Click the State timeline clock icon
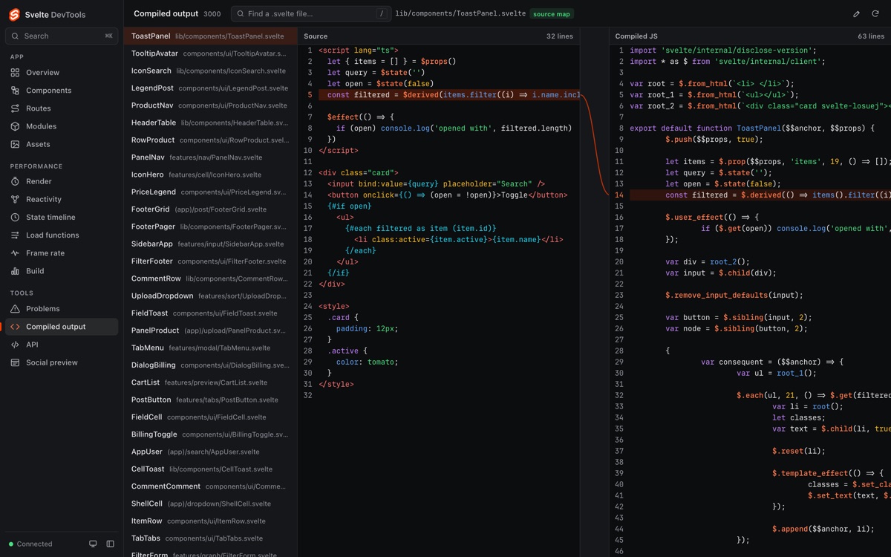This screenshot has height=557, width=891. [x=15, y=217]
